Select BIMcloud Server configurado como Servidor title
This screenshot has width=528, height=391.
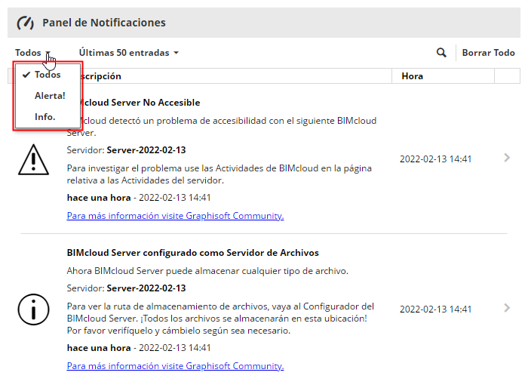click(x=192, y=253)
